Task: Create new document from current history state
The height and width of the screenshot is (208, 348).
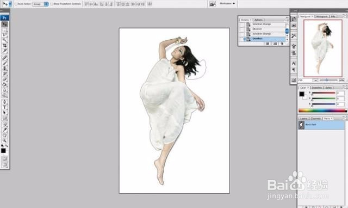Action: tap(268, 44)
